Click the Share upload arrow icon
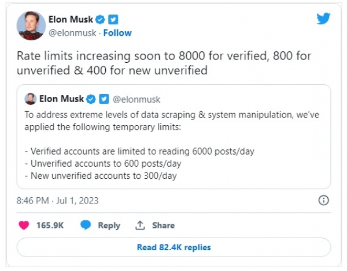 coord(140,225)
